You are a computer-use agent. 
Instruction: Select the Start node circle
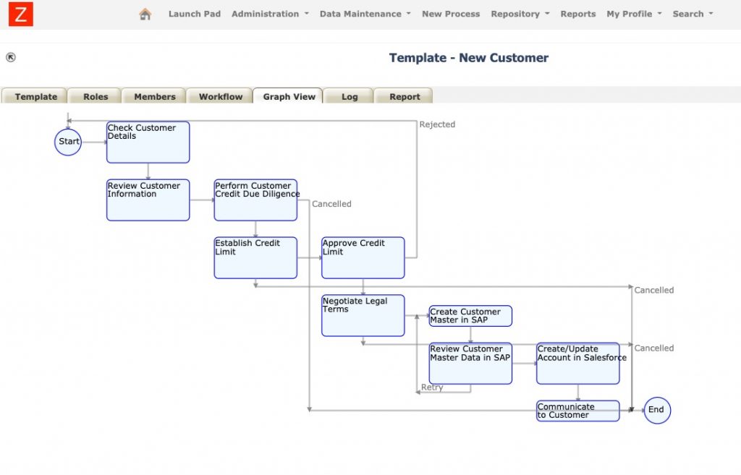(68, 142)
